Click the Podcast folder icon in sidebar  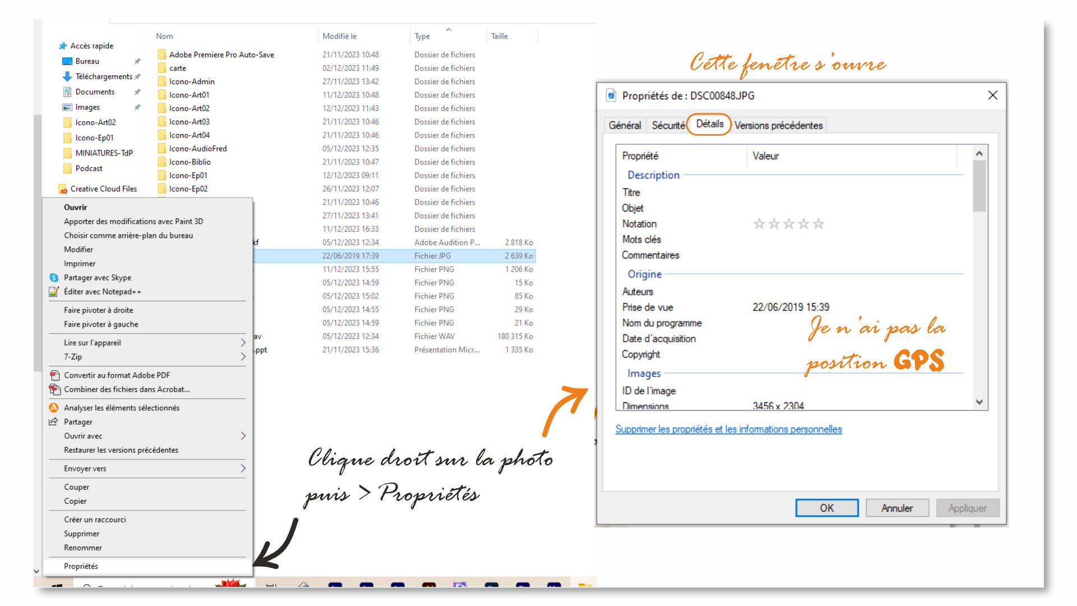[x=67, y=168]
